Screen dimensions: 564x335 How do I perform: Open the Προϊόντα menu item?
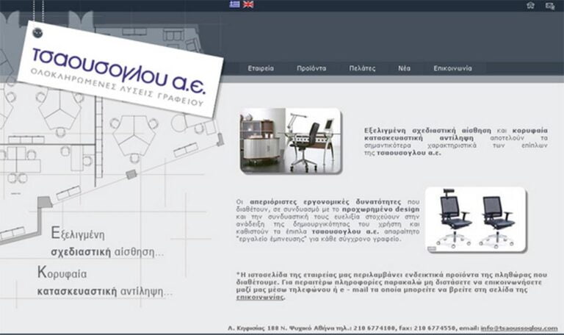click(x=311, y=68)
